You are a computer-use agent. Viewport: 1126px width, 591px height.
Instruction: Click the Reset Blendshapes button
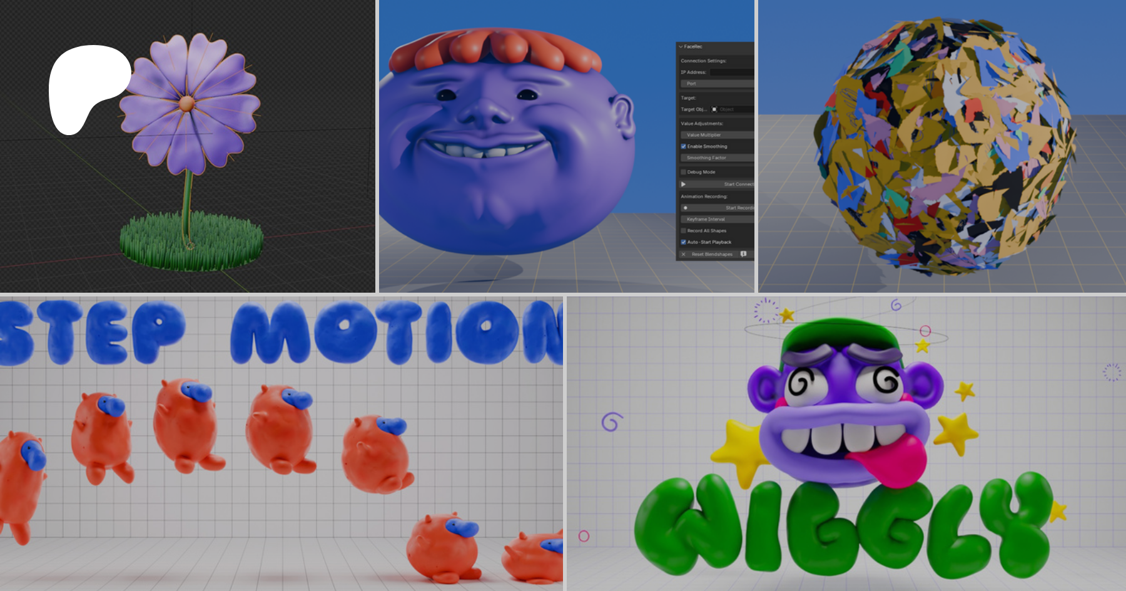click(711, 255)
